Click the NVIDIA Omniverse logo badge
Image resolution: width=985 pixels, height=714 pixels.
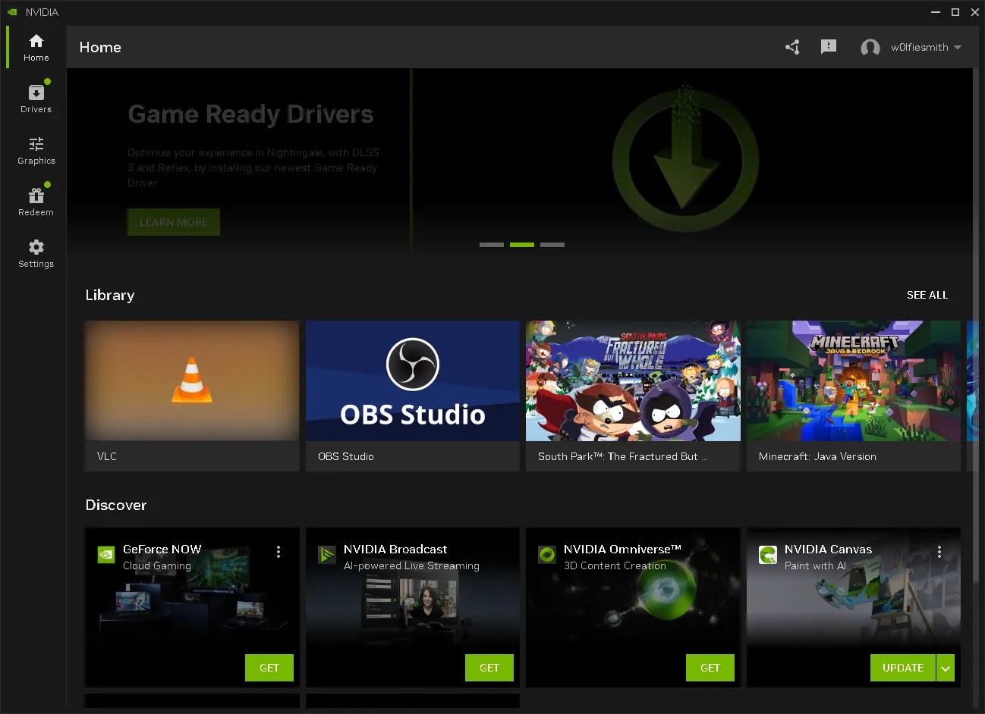(x=547, y=554)
